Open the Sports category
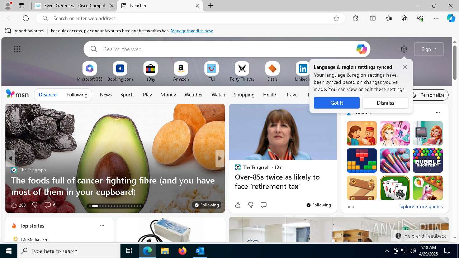 tap(127, 95)
